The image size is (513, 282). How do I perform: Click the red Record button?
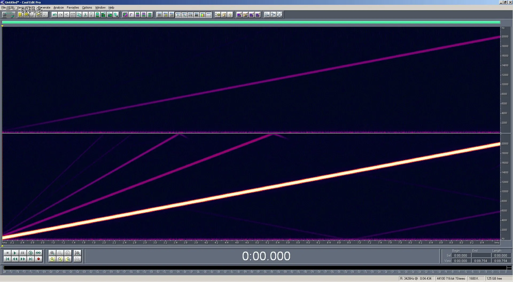pyautogui.click(x=38, y=259)
